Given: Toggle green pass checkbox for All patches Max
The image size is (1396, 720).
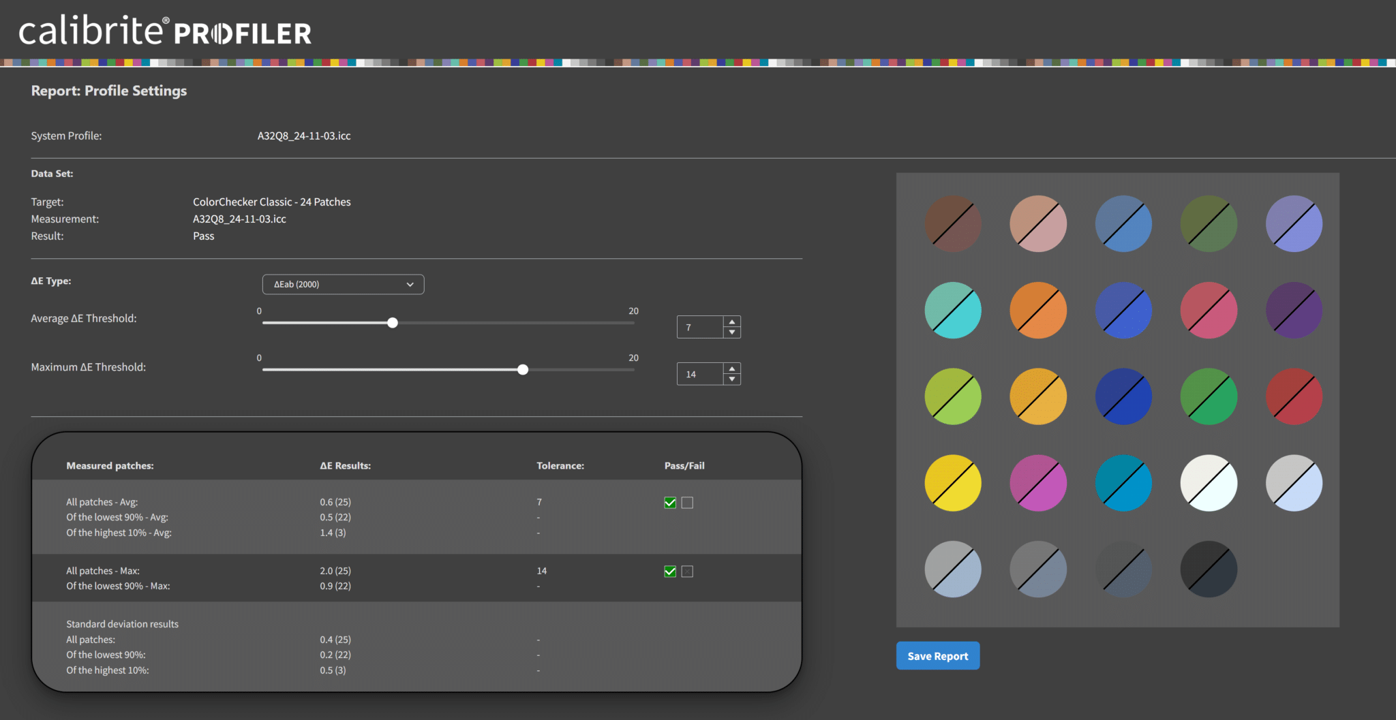Looking at the screenshot, I should click(670, 572).
